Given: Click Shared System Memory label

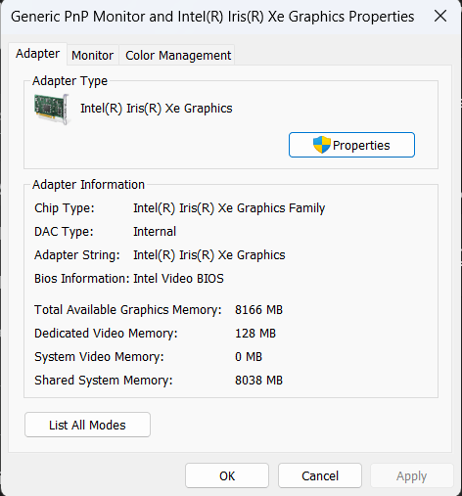Looking at the screenshot, I should (104, 381).
